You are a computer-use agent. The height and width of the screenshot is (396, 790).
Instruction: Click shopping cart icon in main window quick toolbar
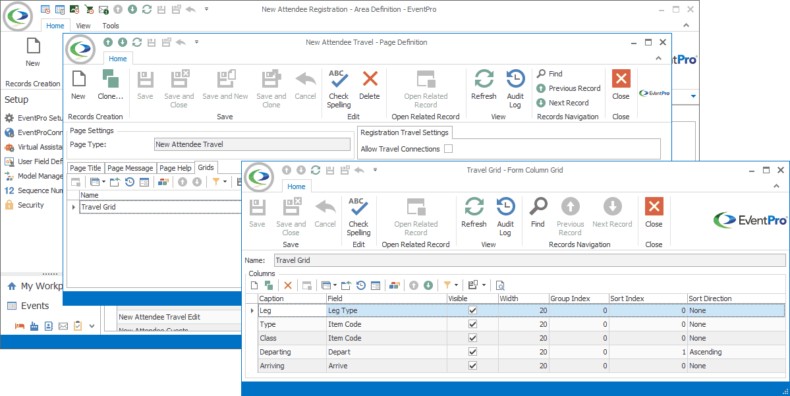[89, 9]
